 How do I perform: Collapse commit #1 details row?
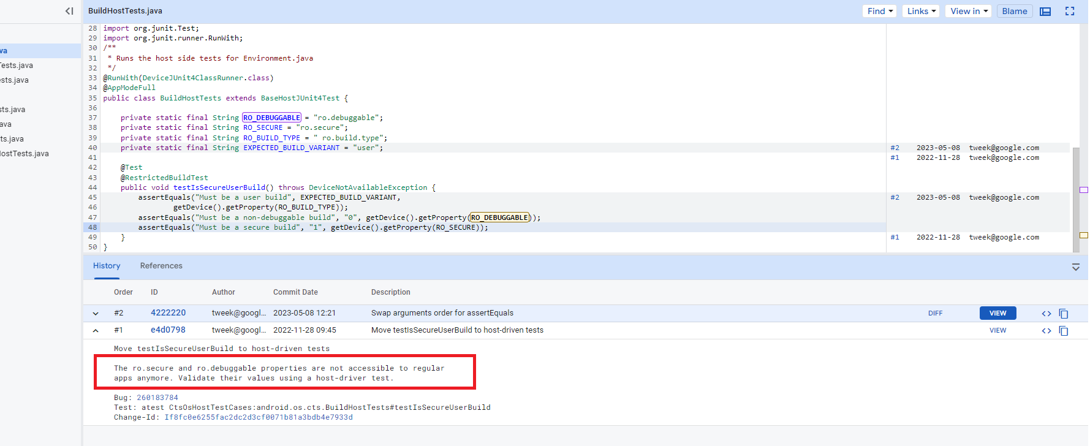click(x=96, y=331)
